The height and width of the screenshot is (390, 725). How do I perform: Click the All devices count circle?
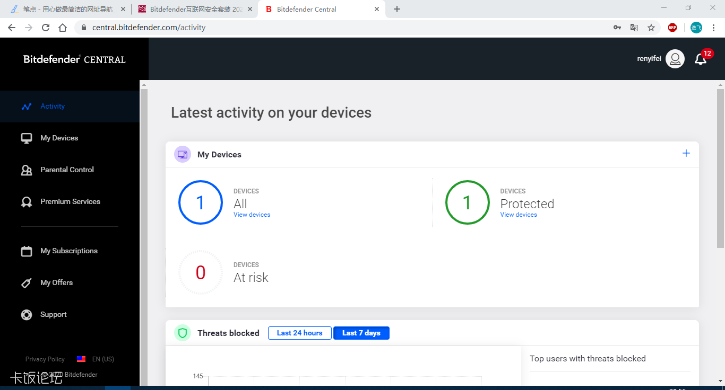tap(201, 202)
